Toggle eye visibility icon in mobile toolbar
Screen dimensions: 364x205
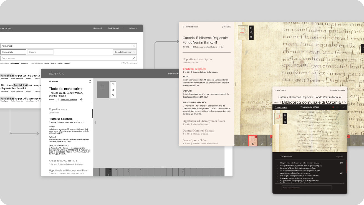[338, 107]
